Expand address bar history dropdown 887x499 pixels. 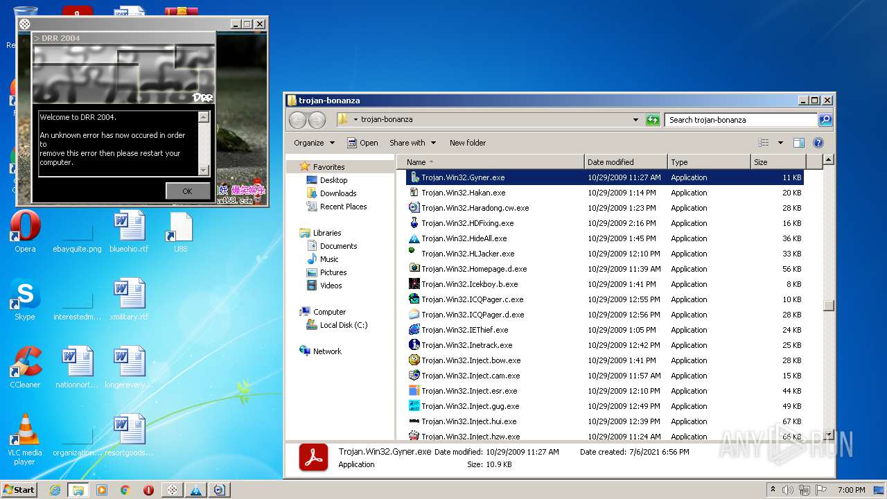(x=635, y=120)
